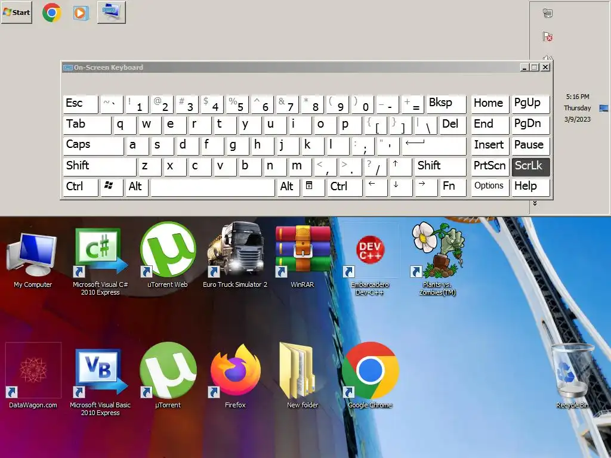Toggle the Caps lock key
This screenshot has width=611, height=458.
tap(93, 146)
